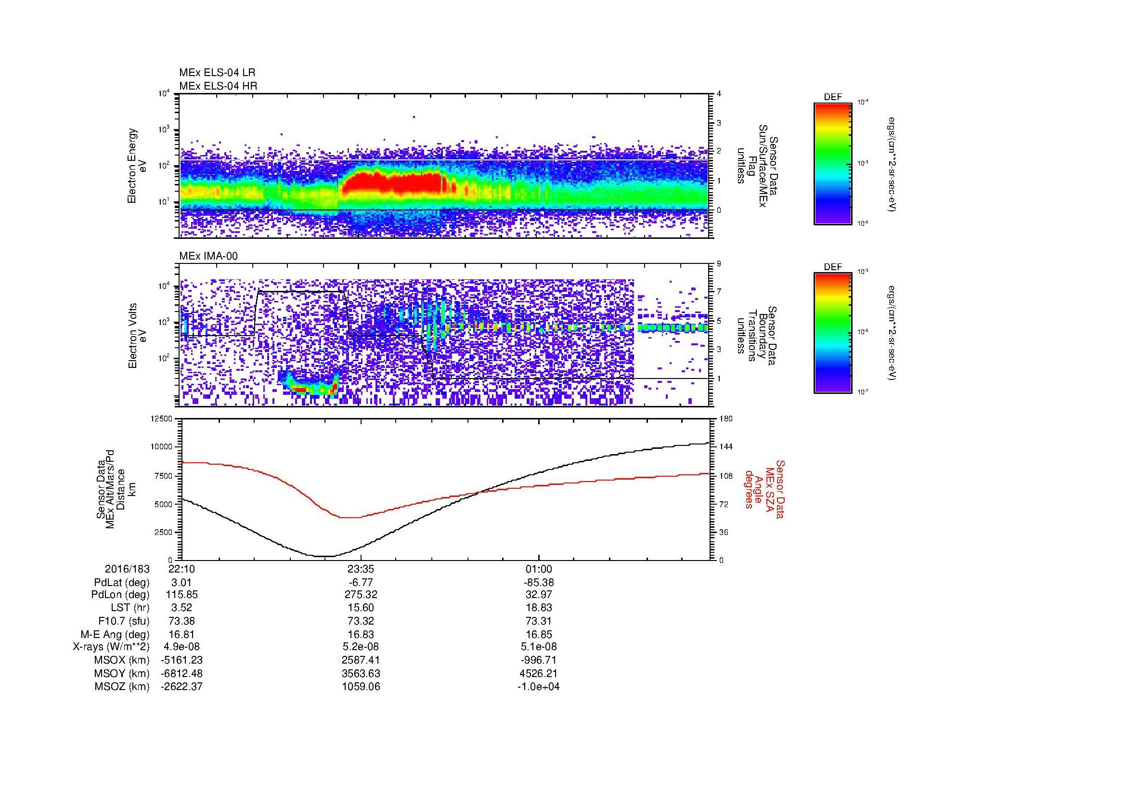Image resolution: width=1126 pixels, height=796 pixels.
Task: Click the '2016/183' date label
Action: [x=127, y=569]
